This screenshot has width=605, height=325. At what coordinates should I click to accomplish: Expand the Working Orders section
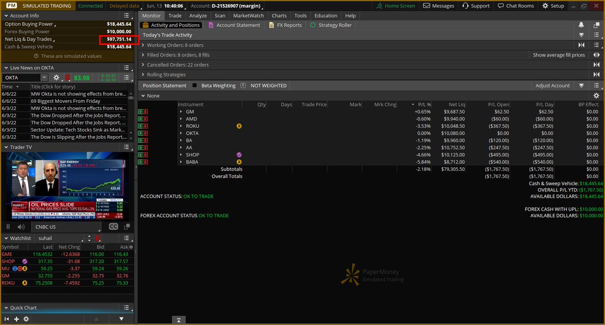pyautogui.click(x=143, y=45)
